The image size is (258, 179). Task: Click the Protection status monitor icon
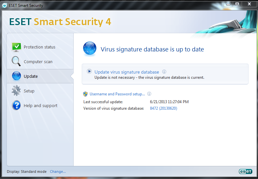16,47
